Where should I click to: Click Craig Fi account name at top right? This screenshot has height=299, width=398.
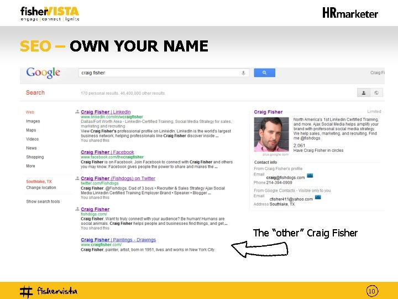click(x=378, y=73)
